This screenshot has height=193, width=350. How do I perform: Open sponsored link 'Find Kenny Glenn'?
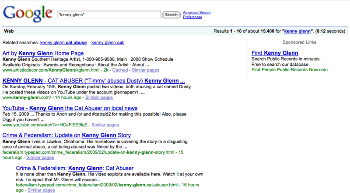pyautogui.click(x=275, y=53)
